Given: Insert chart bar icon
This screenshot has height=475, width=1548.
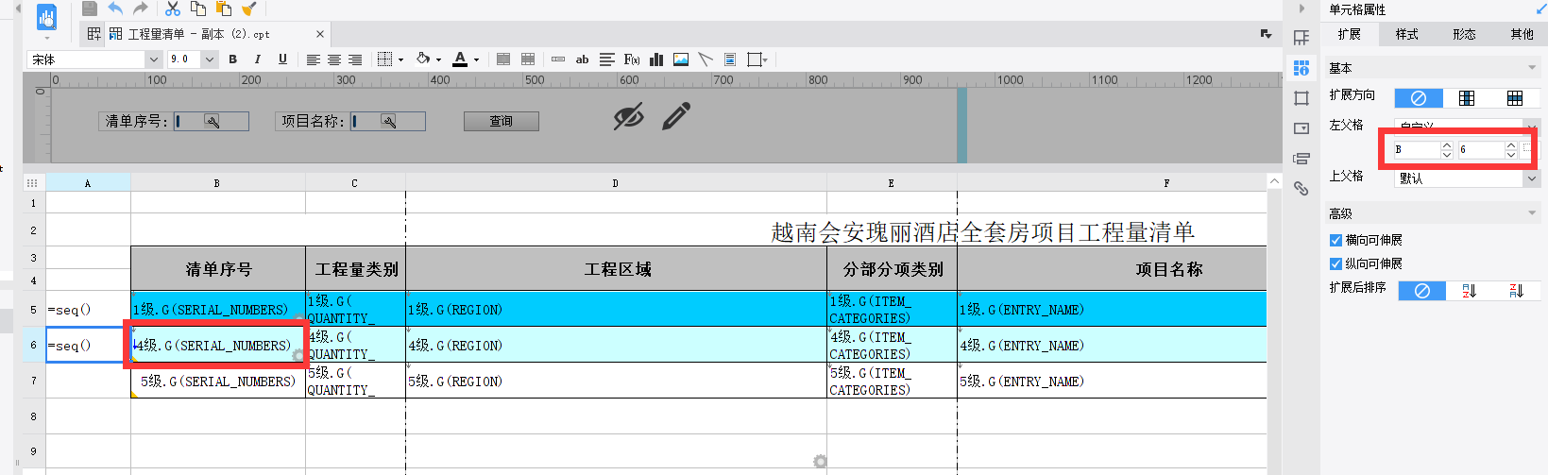Looking at the screenshot, I should pyautogui.click(x=656, y=59).
